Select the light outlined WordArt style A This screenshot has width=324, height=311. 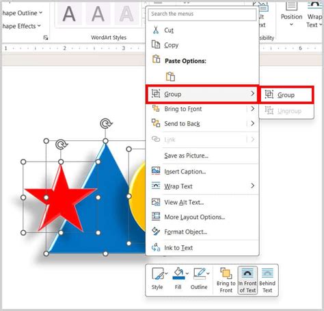(126, 14)
